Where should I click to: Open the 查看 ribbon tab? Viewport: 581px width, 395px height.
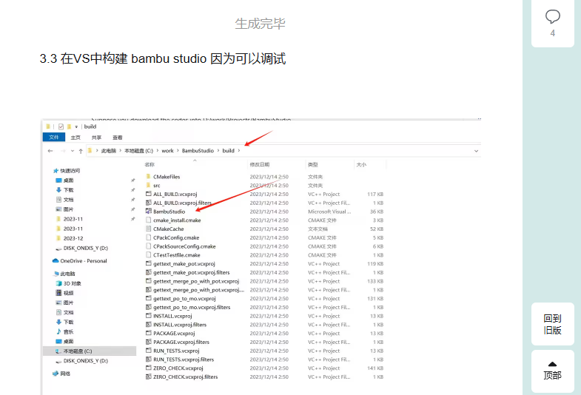point(118,138)
